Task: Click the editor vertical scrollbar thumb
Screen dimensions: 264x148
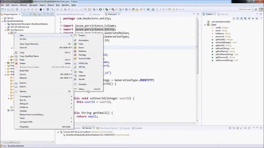Action: (197, 47)
